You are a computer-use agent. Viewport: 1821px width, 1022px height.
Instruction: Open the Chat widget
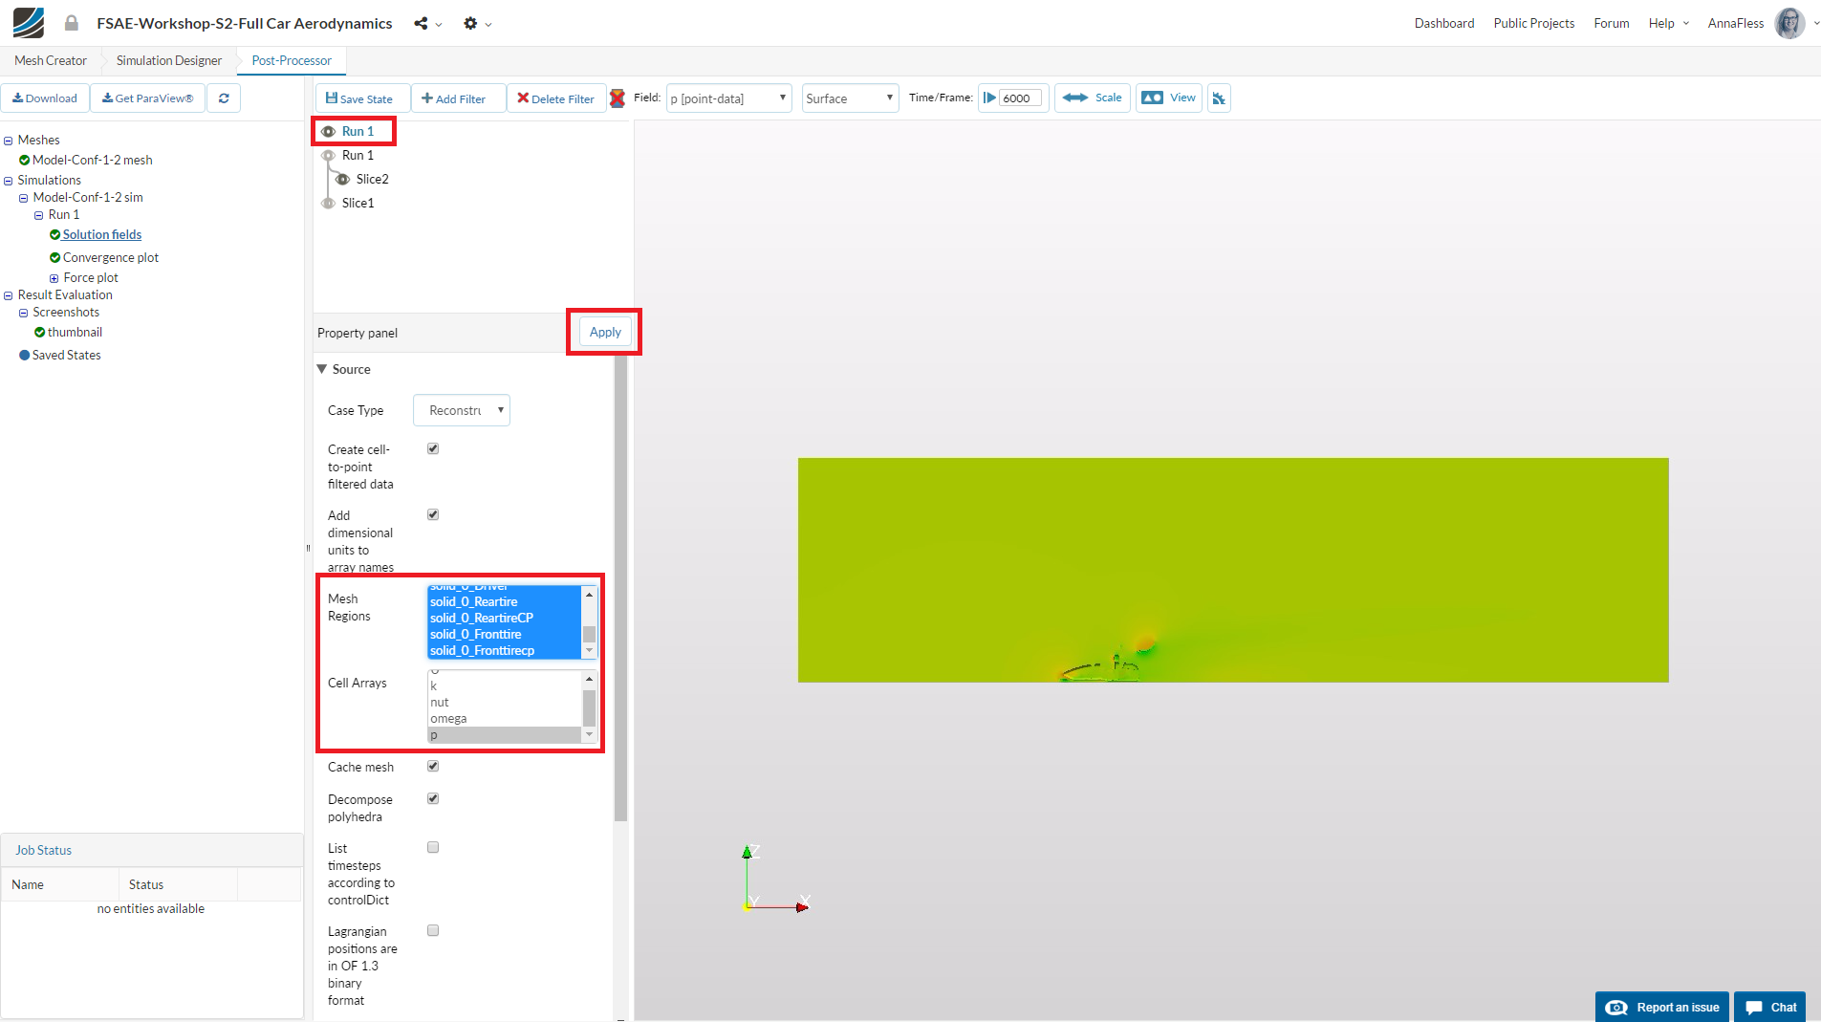[1770, 1007]
